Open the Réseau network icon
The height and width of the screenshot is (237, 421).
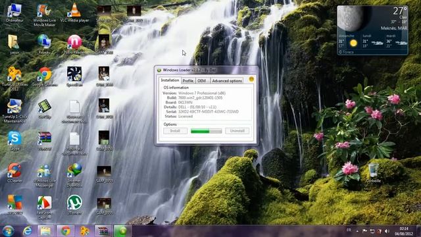[45, 45]
